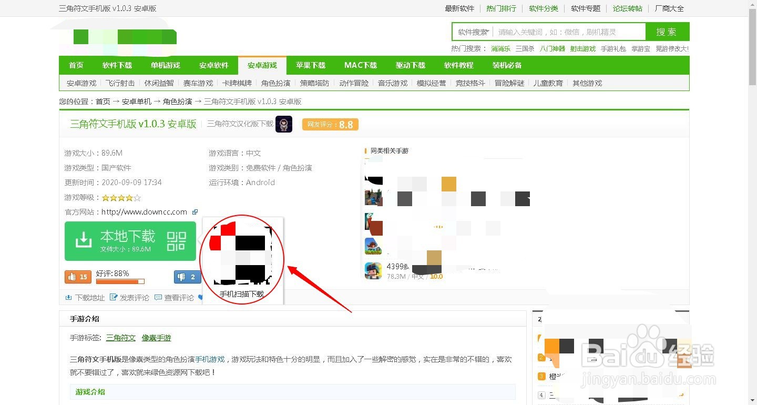Open the 软件下载 navigation tab
Viewport: 757px width, 405px height.
pyautogui.click(x=117, y=65)
